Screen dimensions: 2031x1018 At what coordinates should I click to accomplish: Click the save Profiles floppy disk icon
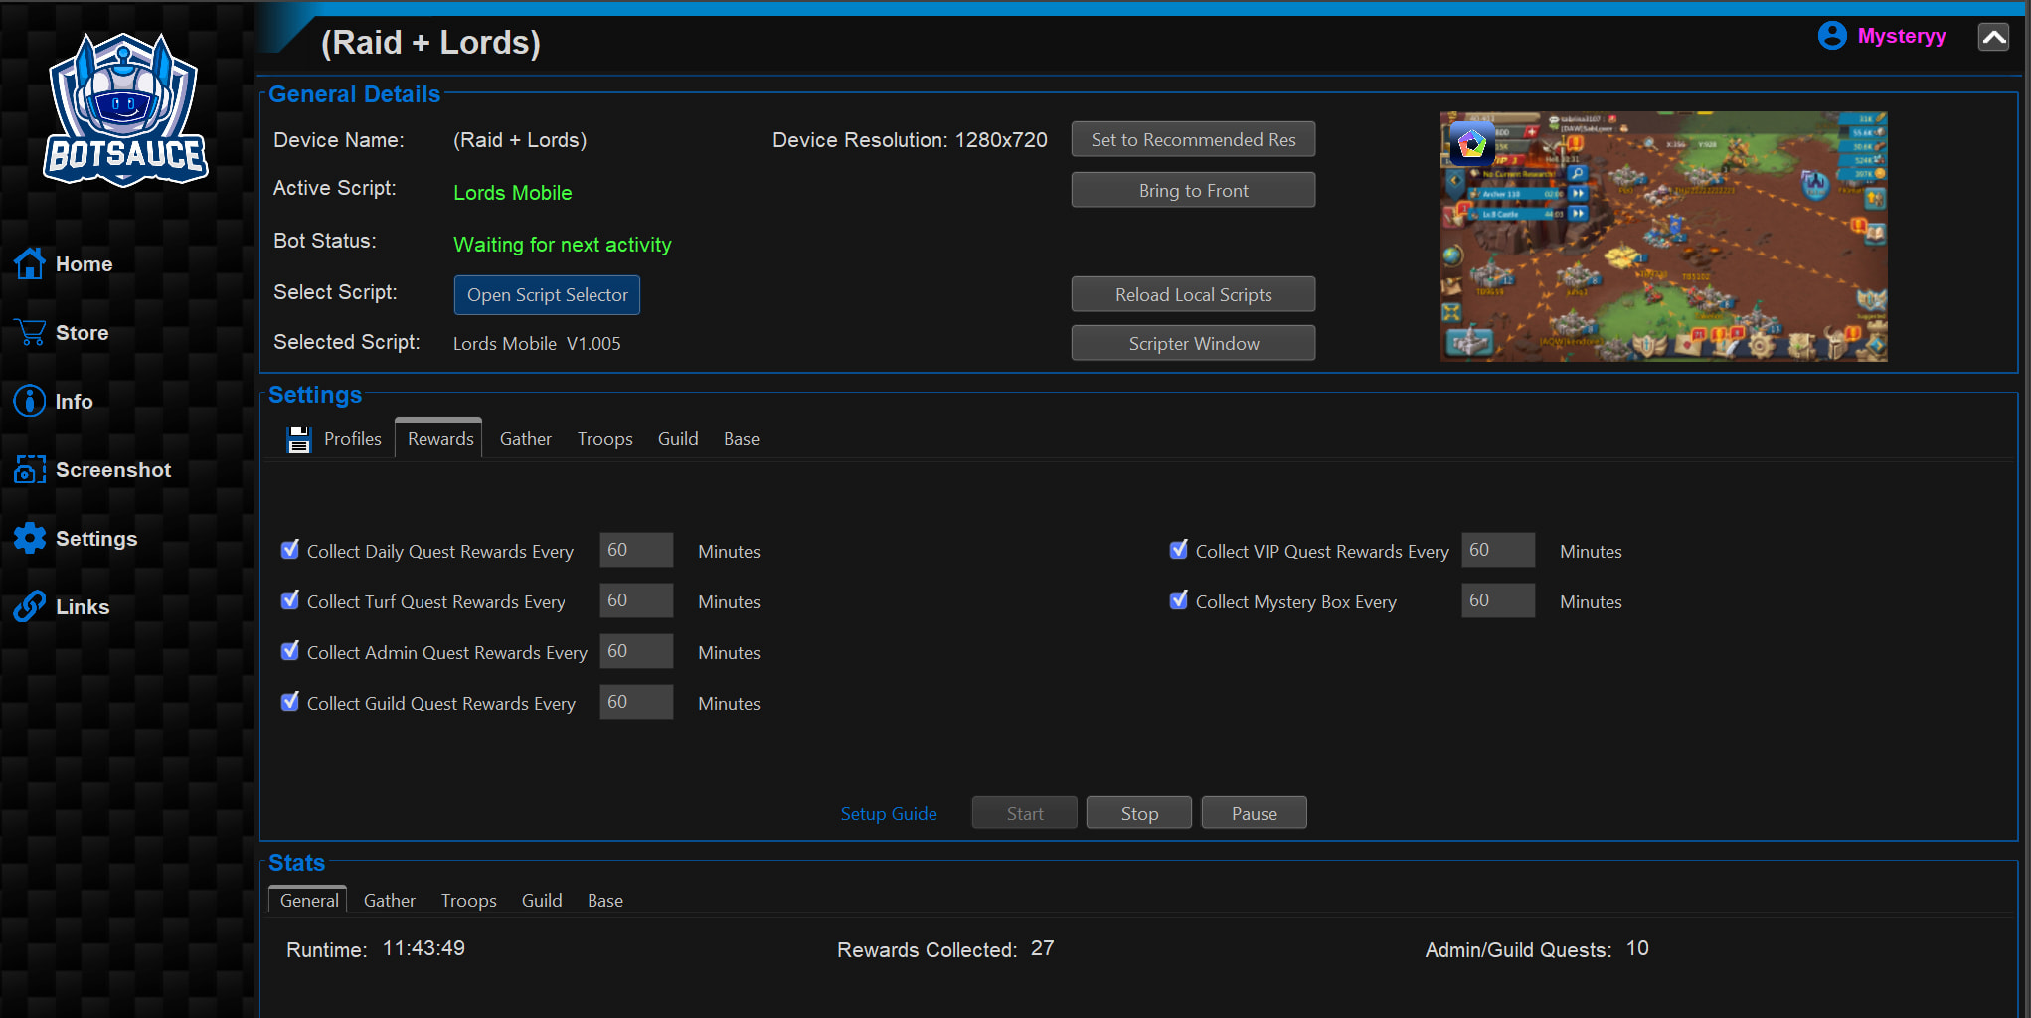click(x=298, y=439)
